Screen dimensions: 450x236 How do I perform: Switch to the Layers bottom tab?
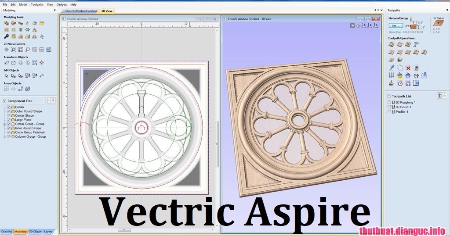[48, 232]
